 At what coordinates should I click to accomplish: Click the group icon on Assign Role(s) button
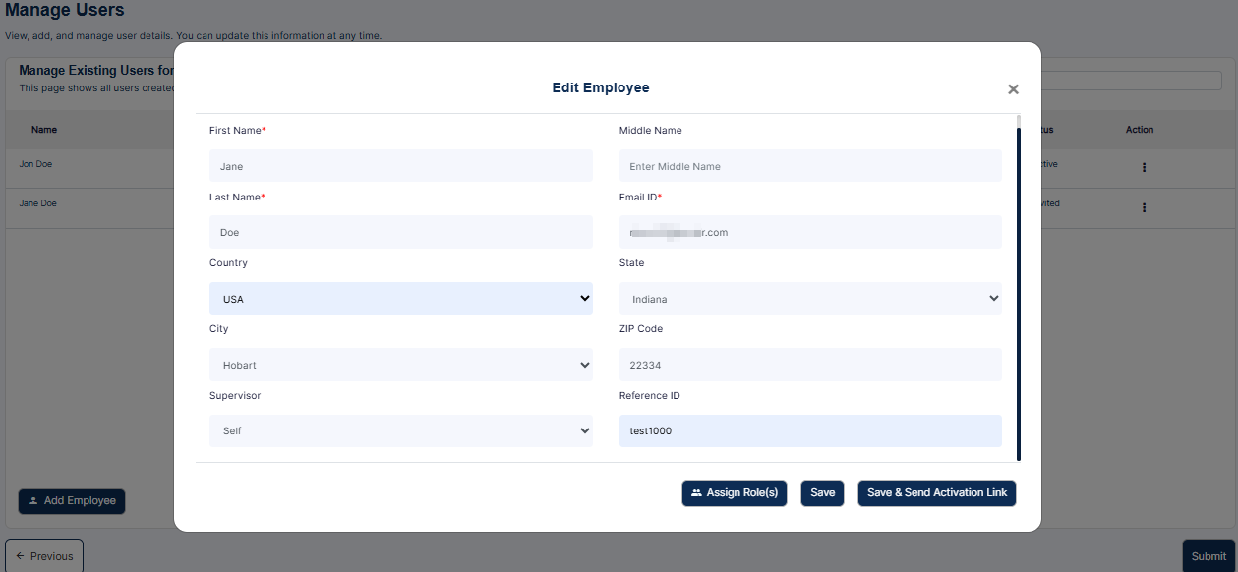pyautogui.click(x=696, y=493)
